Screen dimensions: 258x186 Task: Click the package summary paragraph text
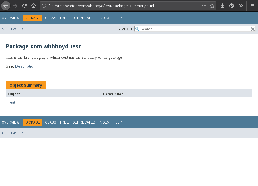[x=64, y=57]
